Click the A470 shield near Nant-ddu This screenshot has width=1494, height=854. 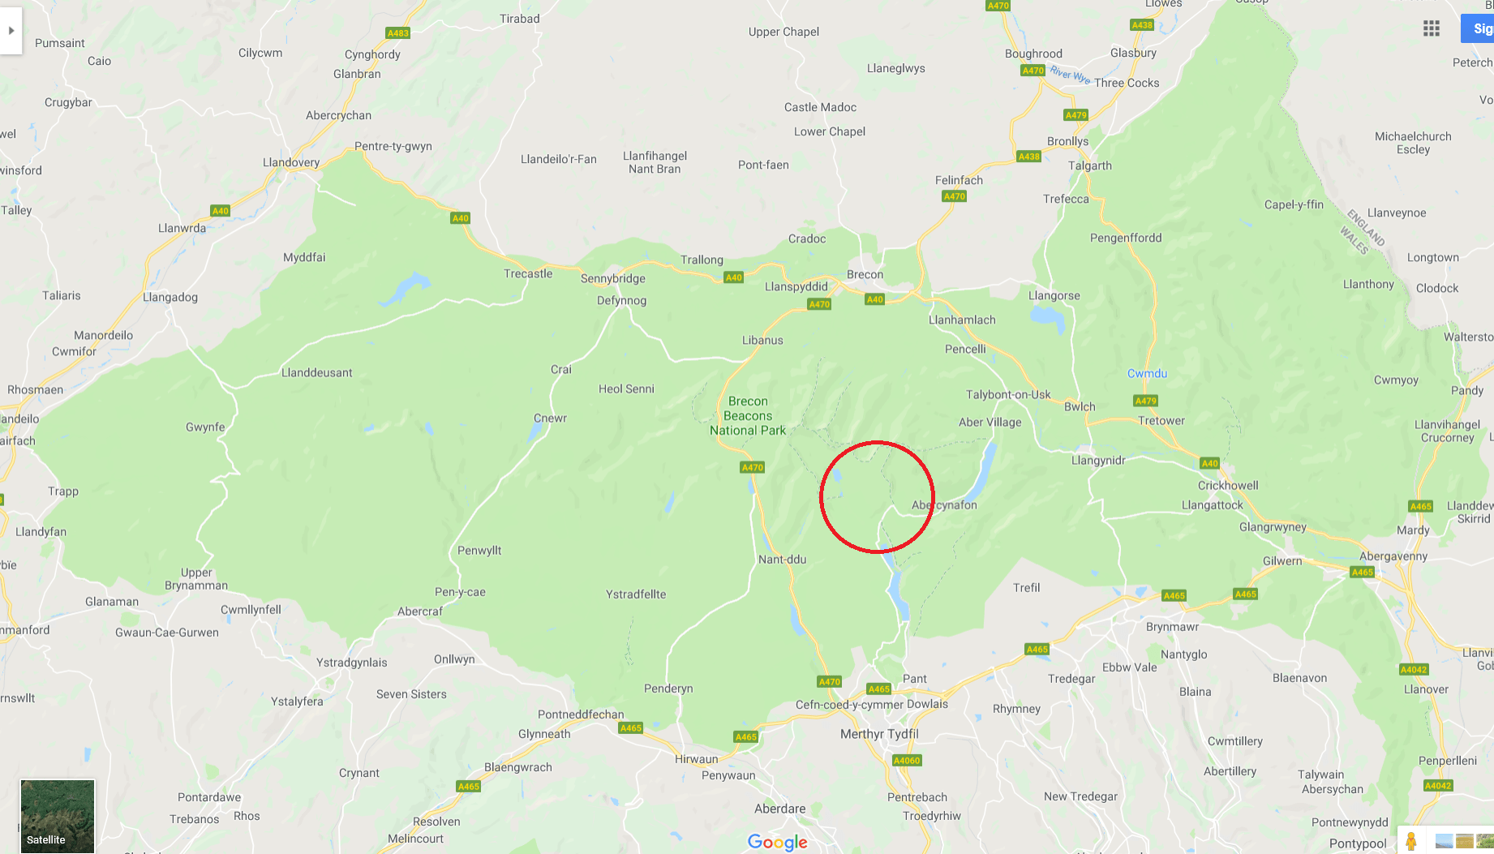753,467
